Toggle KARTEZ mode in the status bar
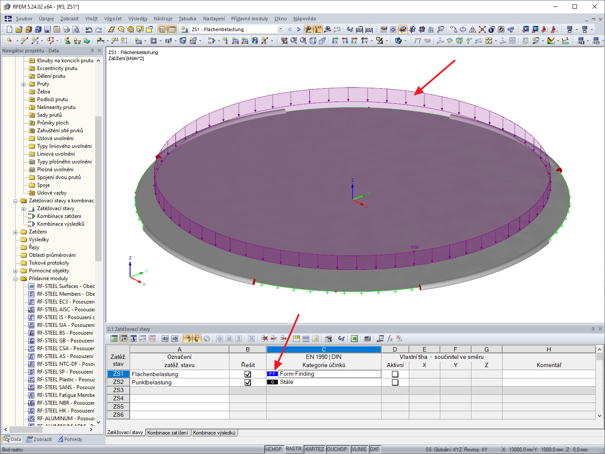Image resolution: width=605 pixels, height=454 pixels. click(x=315, y=449)
